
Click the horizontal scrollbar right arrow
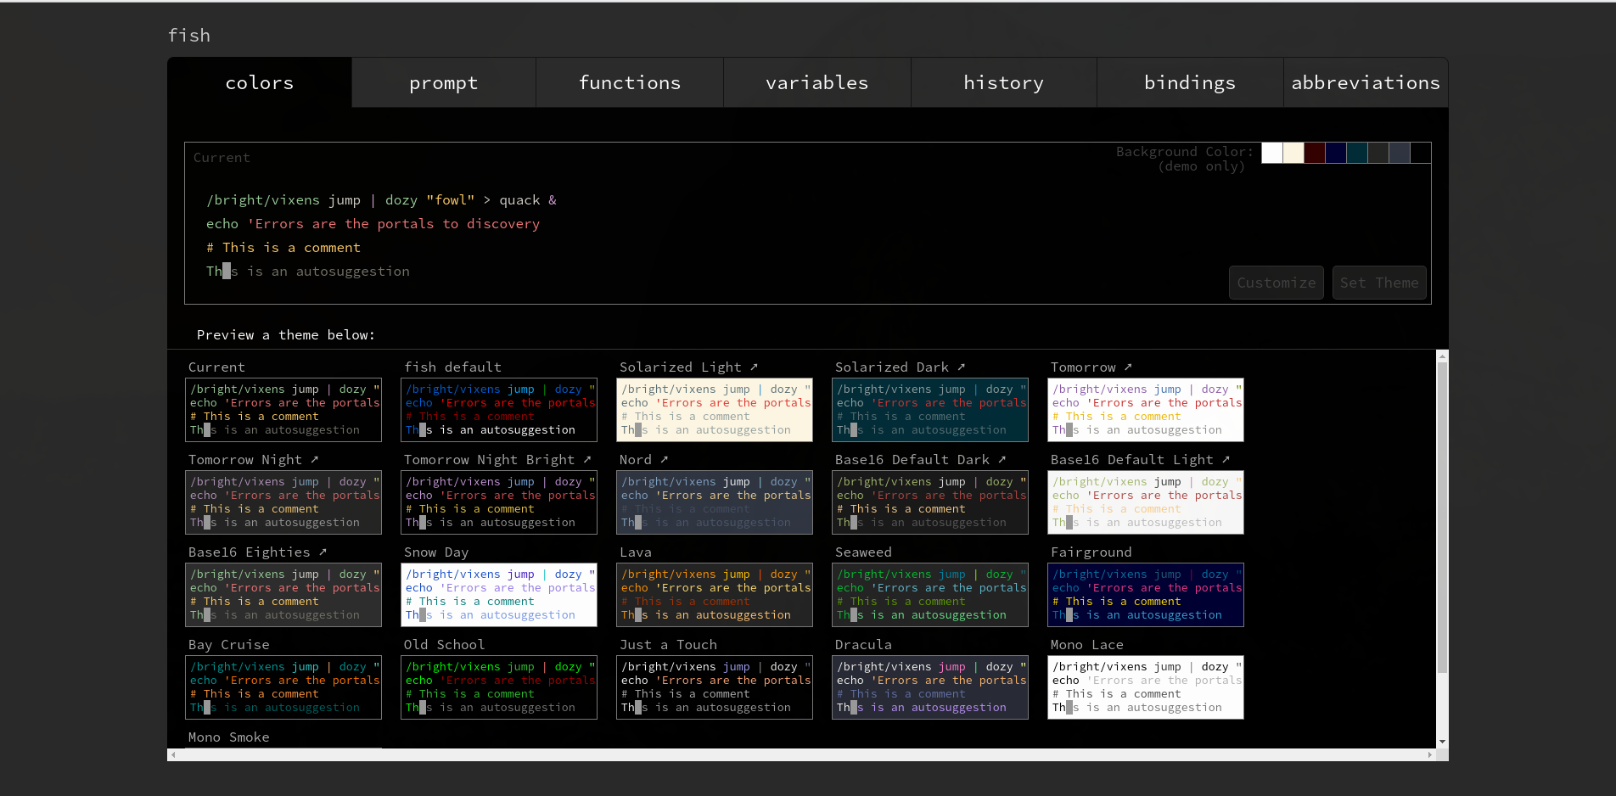point(1430,754)
